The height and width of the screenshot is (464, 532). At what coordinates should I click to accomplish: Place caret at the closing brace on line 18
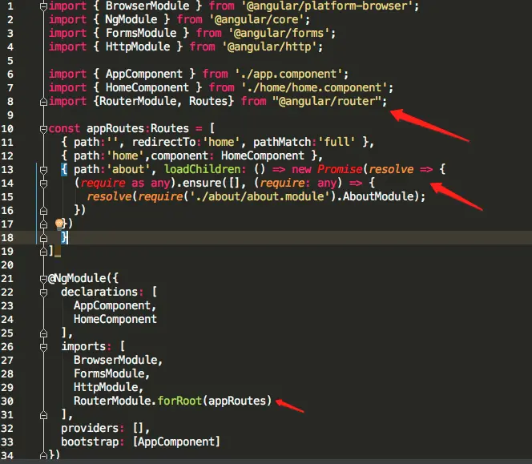(64, 237)
